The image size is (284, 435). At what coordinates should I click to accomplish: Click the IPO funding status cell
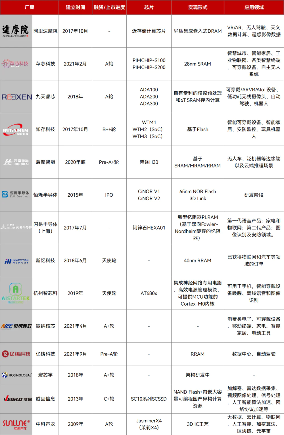(x=109, y=195)
